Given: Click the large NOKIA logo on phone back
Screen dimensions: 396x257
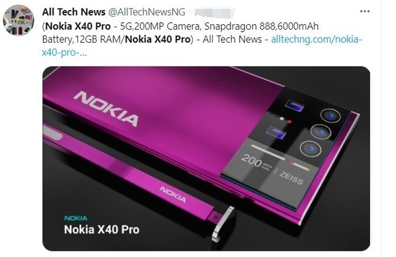Looking at the screenshot, I should pos(106,108).
